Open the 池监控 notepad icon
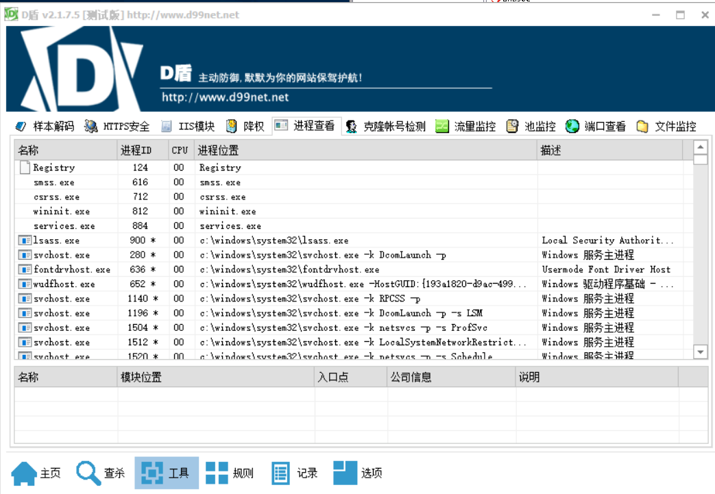Viewport: 715px width, 494px height. pyautogui.click(x=513, y=126)
